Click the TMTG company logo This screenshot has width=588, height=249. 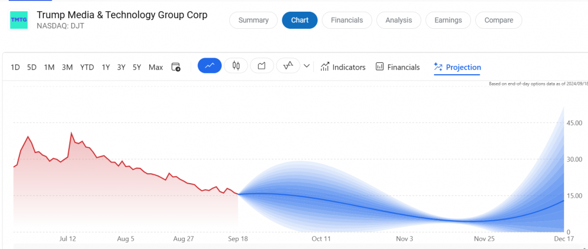pos(19,20)
